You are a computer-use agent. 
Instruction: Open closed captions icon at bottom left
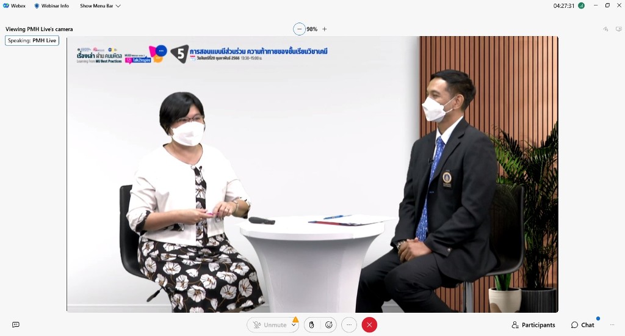click(x=16, y=325)
